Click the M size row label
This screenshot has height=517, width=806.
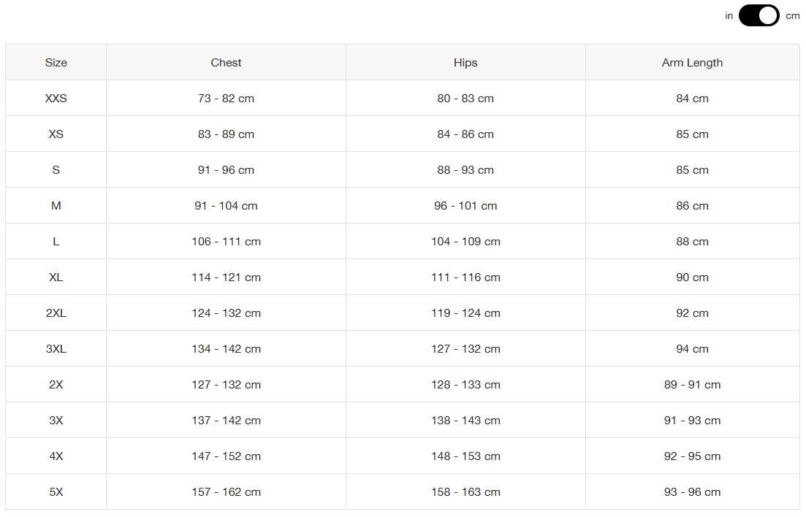[x=56, y=206]
